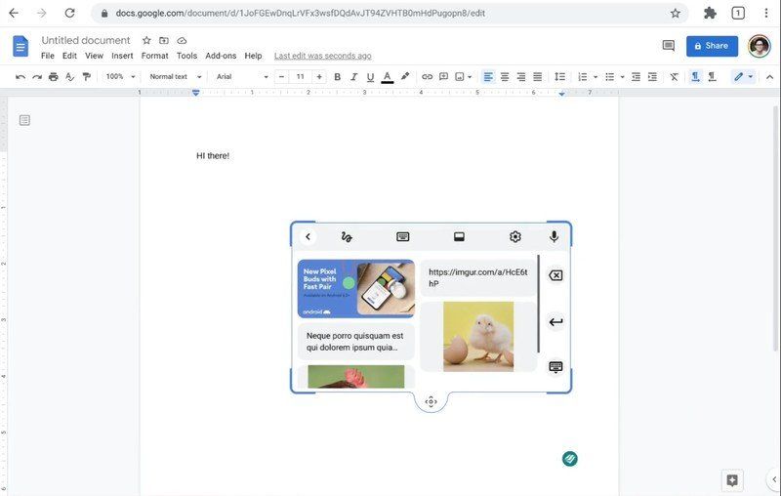Image resolution: width=781 pixels, height=496 pixels.
Task: Open Docs home via blue document logo
Action: [21, 46]
